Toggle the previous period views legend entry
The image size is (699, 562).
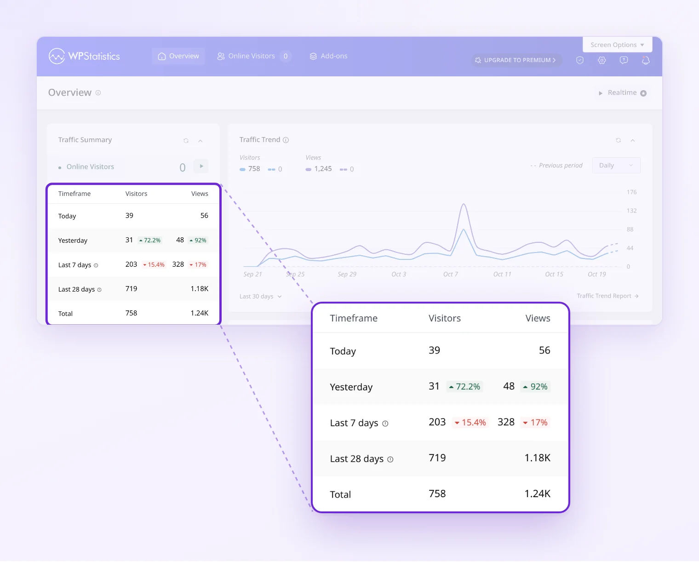[347, 169]
